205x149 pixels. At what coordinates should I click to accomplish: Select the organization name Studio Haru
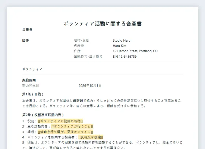click(122, 41)
